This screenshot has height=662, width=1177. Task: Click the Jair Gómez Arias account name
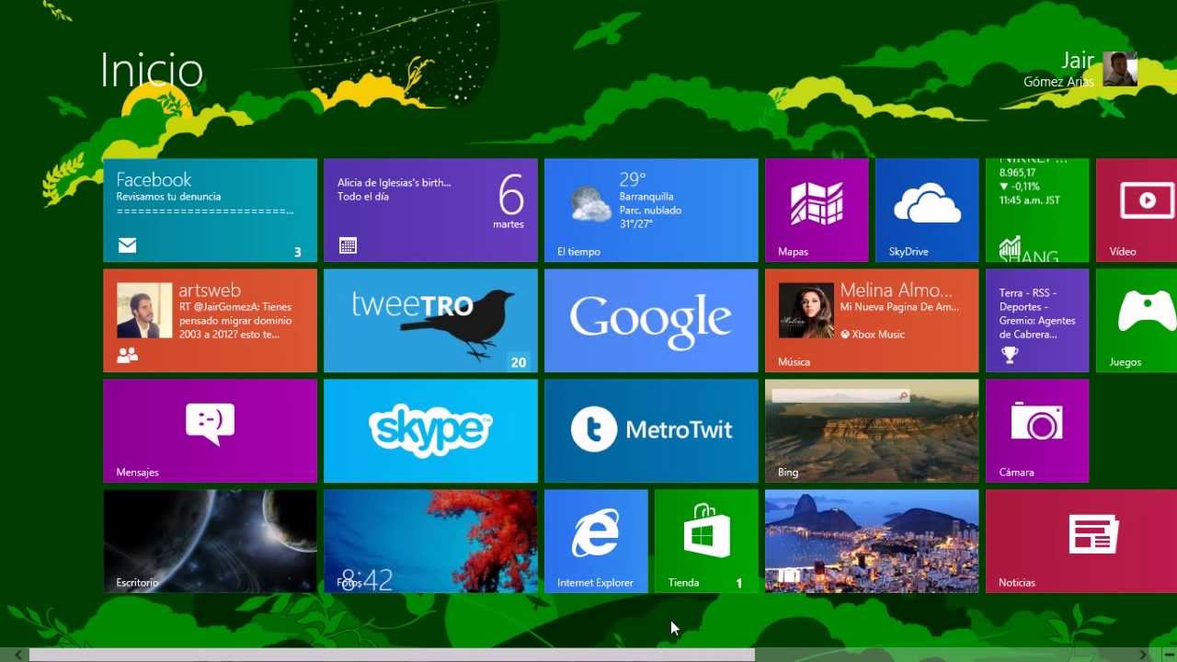(x=1059, y=70)
